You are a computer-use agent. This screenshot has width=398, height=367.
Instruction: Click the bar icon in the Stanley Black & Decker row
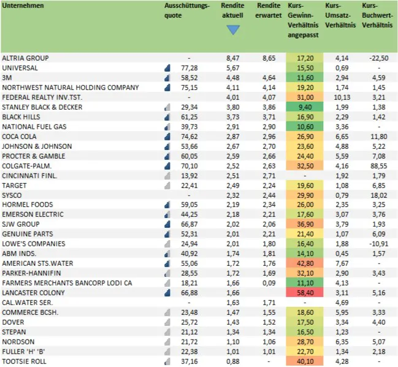(x=167, y=107)
